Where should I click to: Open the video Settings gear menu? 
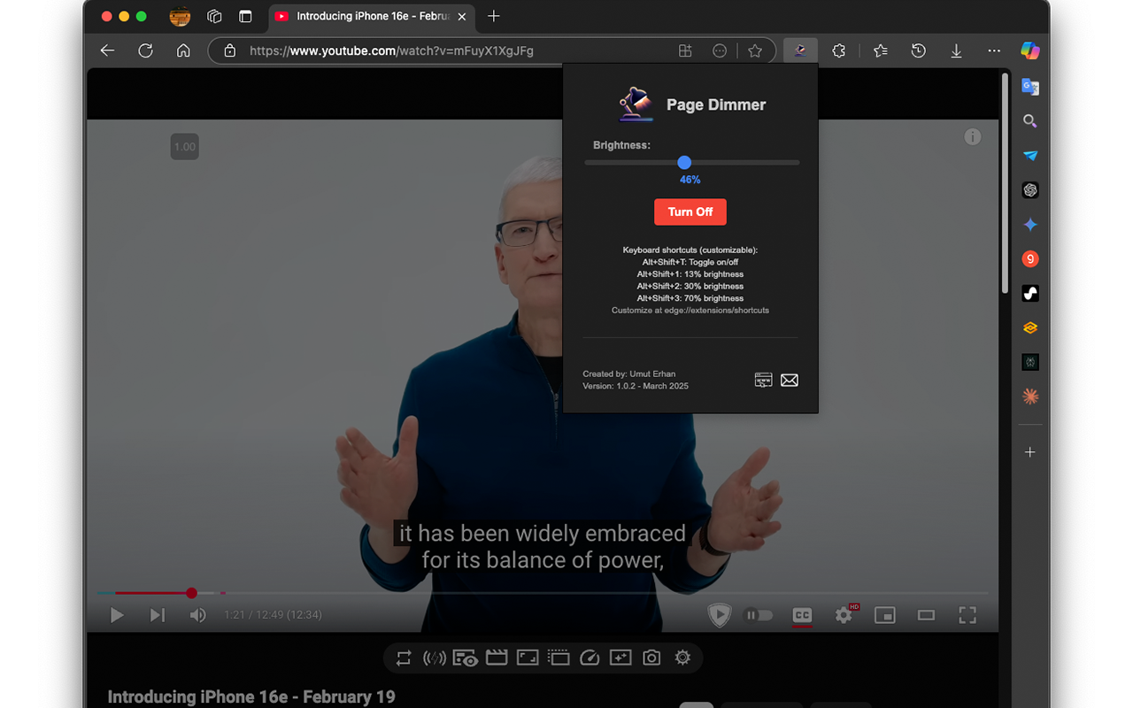(x=844, y=615)
